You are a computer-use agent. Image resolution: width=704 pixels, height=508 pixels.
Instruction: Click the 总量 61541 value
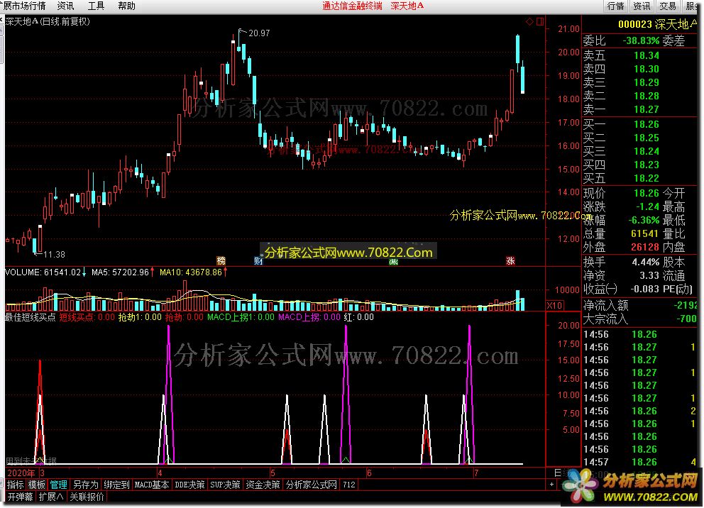644,234
